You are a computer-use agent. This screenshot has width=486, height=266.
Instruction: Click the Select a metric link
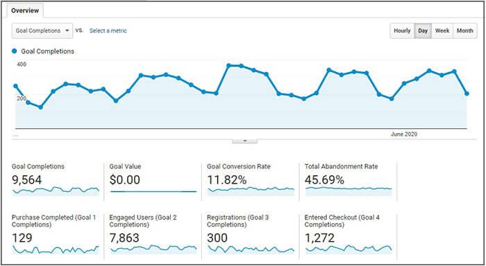pyautogui.click(x=108, y=31)
